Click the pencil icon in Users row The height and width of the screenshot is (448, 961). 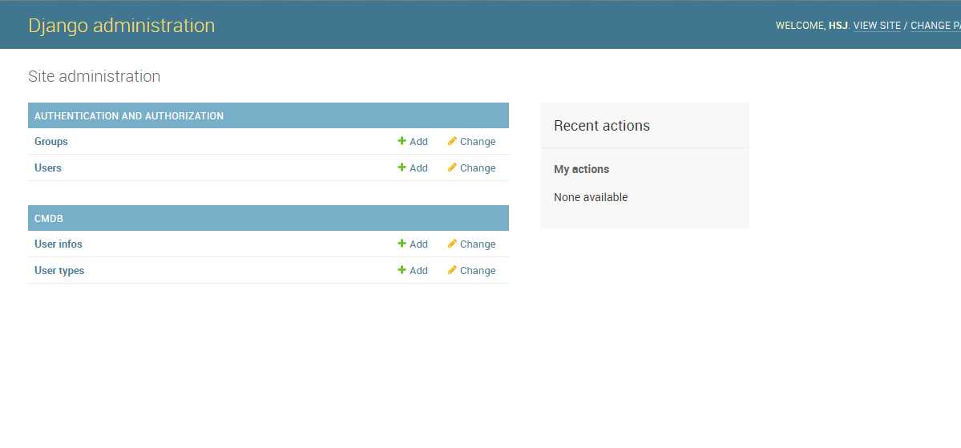point(452,167)
